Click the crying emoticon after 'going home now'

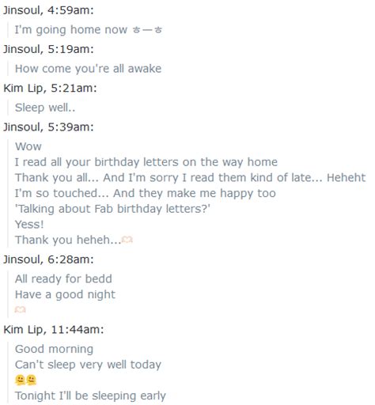(x=147, y=30)
